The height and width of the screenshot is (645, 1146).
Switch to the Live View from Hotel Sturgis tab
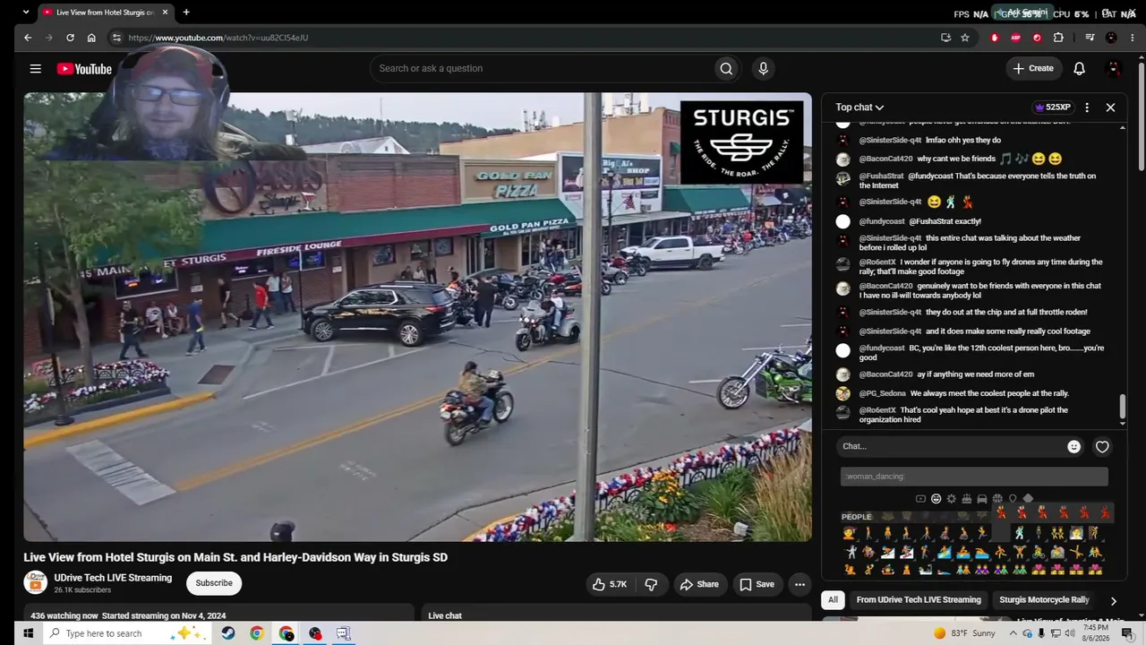click(x=106, y=13)
